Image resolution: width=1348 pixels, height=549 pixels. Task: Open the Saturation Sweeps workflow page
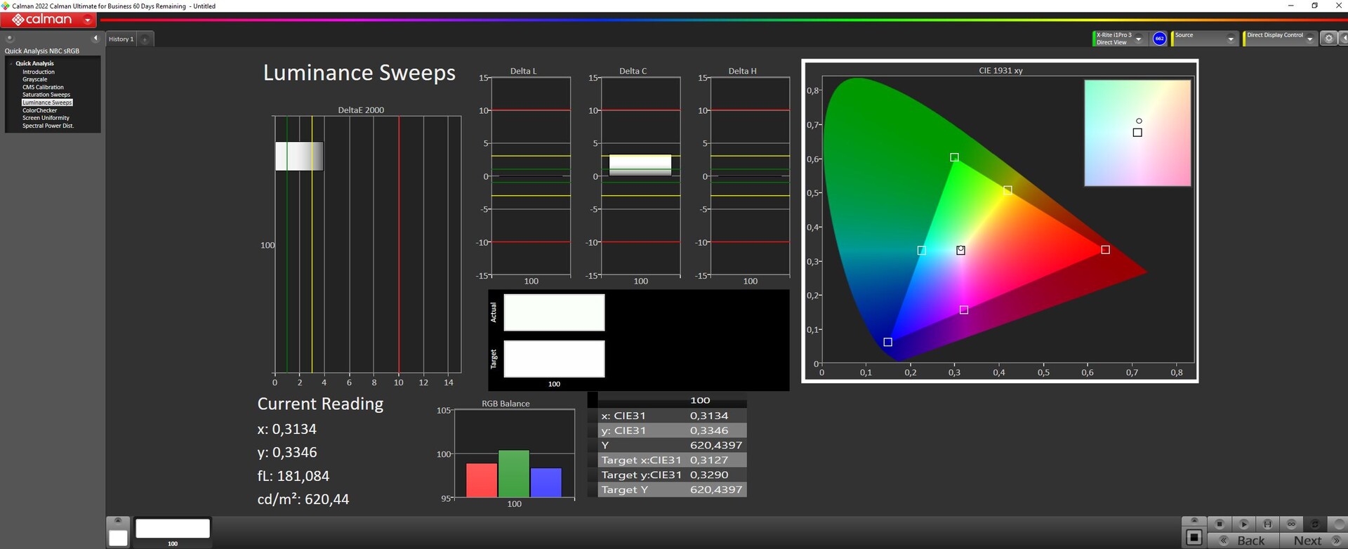coord(46,95)
